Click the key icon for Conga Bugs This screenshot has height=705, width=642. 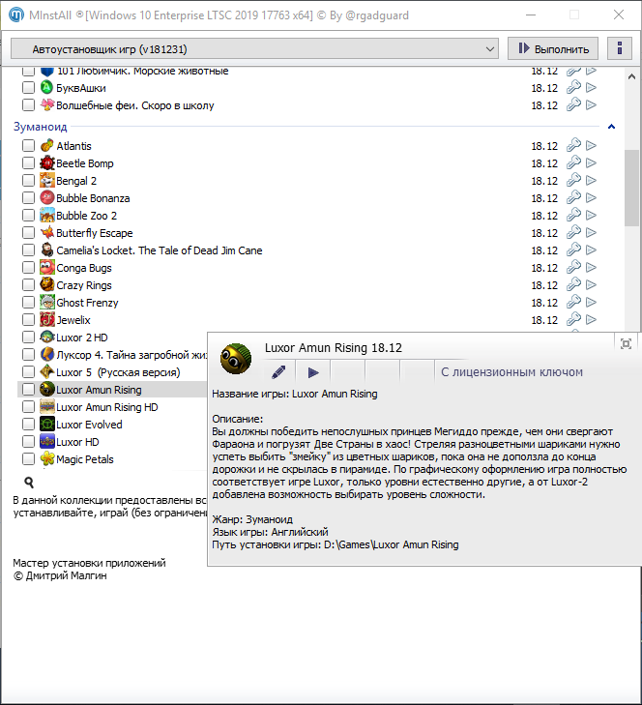(x=573, y=268)
